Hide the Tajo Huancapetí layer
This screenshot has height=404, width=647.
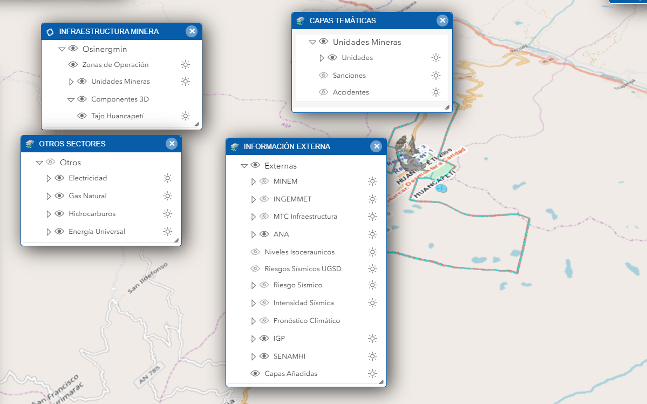click(82, 116)
